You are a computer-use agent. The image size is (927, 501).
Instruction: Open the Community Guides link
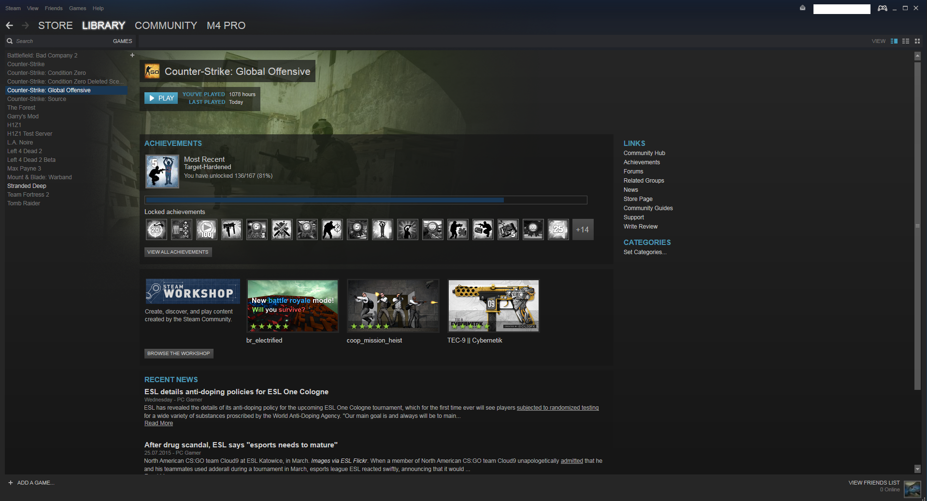(x=648, y=208)
